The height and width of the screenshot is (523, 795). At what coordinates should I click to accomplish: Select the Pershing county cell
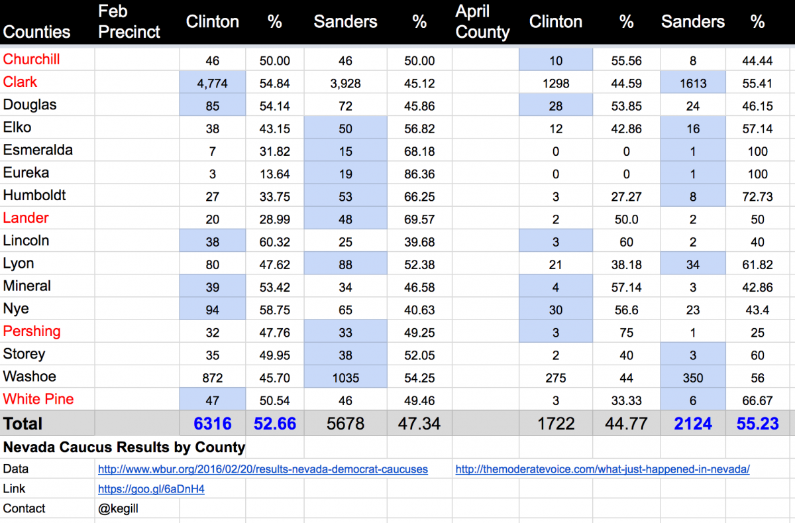click(32, 331)
